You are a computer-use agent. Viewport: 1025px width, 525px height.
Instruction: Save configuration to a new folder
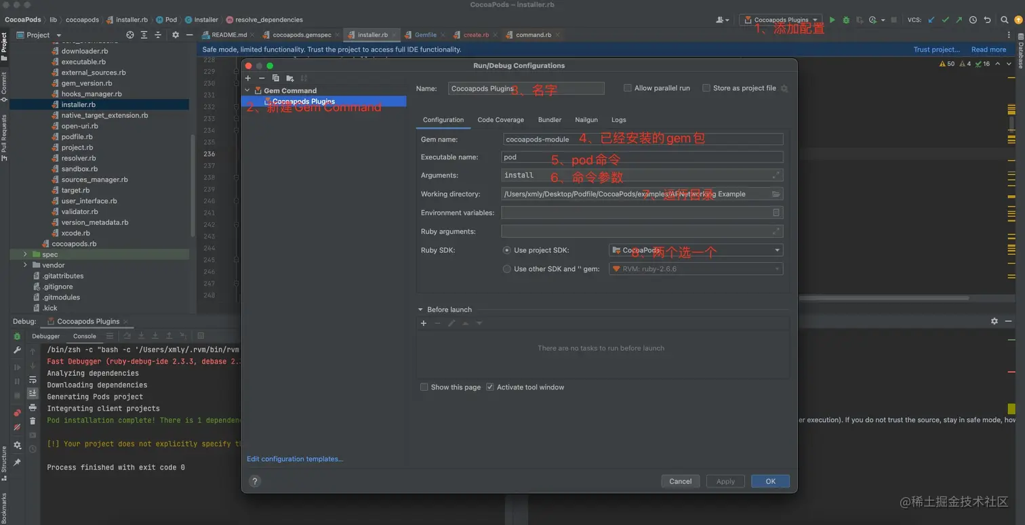(x=290, y=79)
